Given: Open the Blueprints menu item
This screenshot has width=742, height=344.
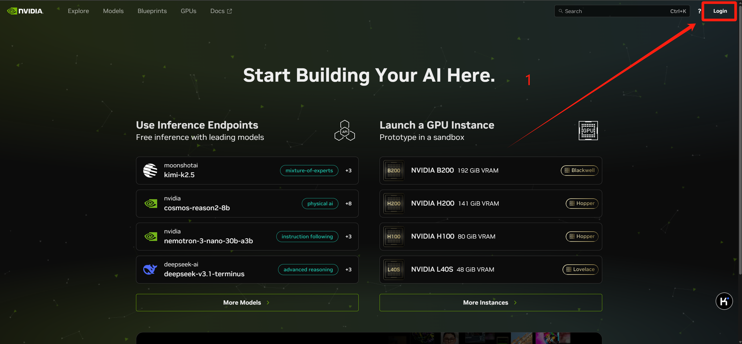Looking at the screenshot, I should coord(152,11).
